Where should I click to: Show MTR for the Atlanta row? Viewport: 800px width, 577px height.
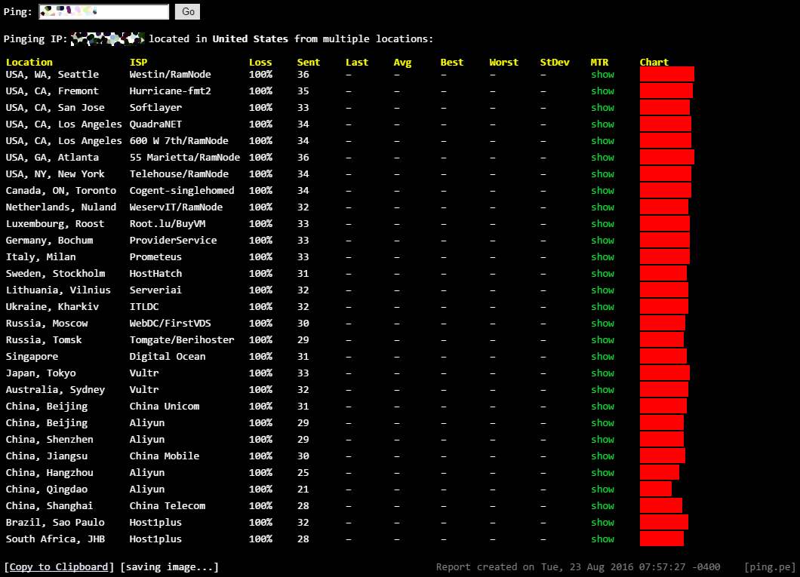click(602, 158)
